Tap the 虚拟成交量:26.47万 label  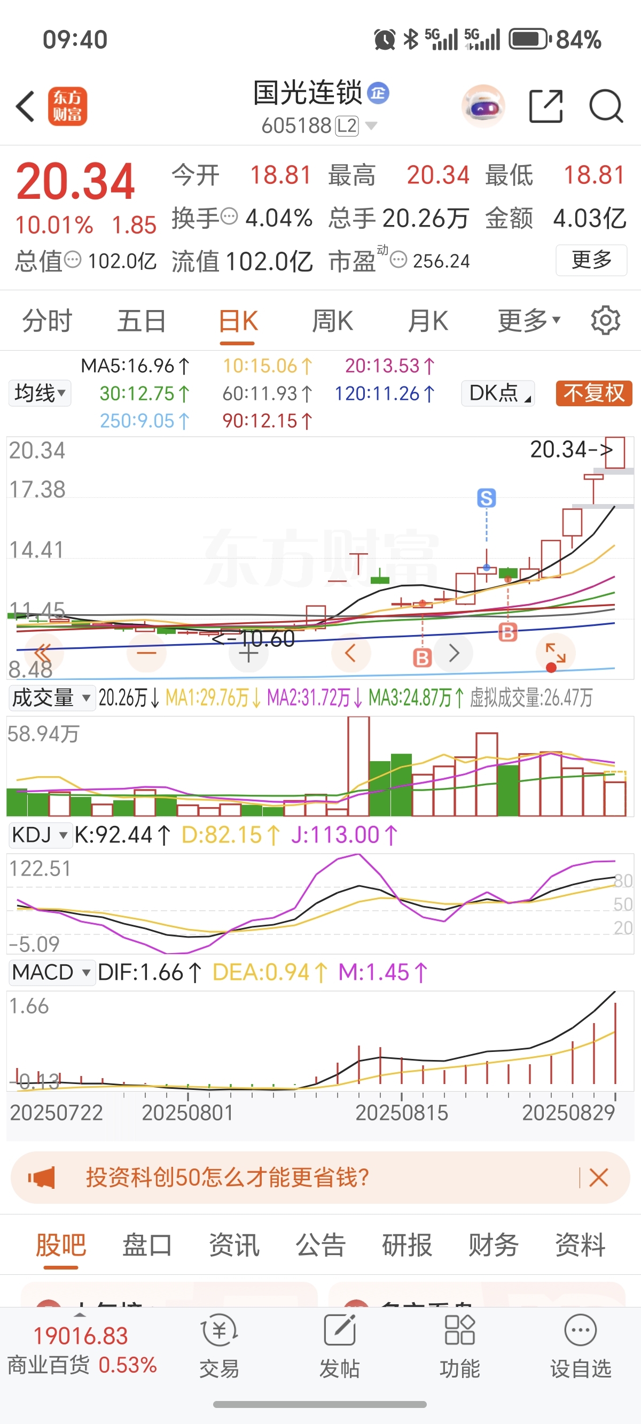click(531, 698)
